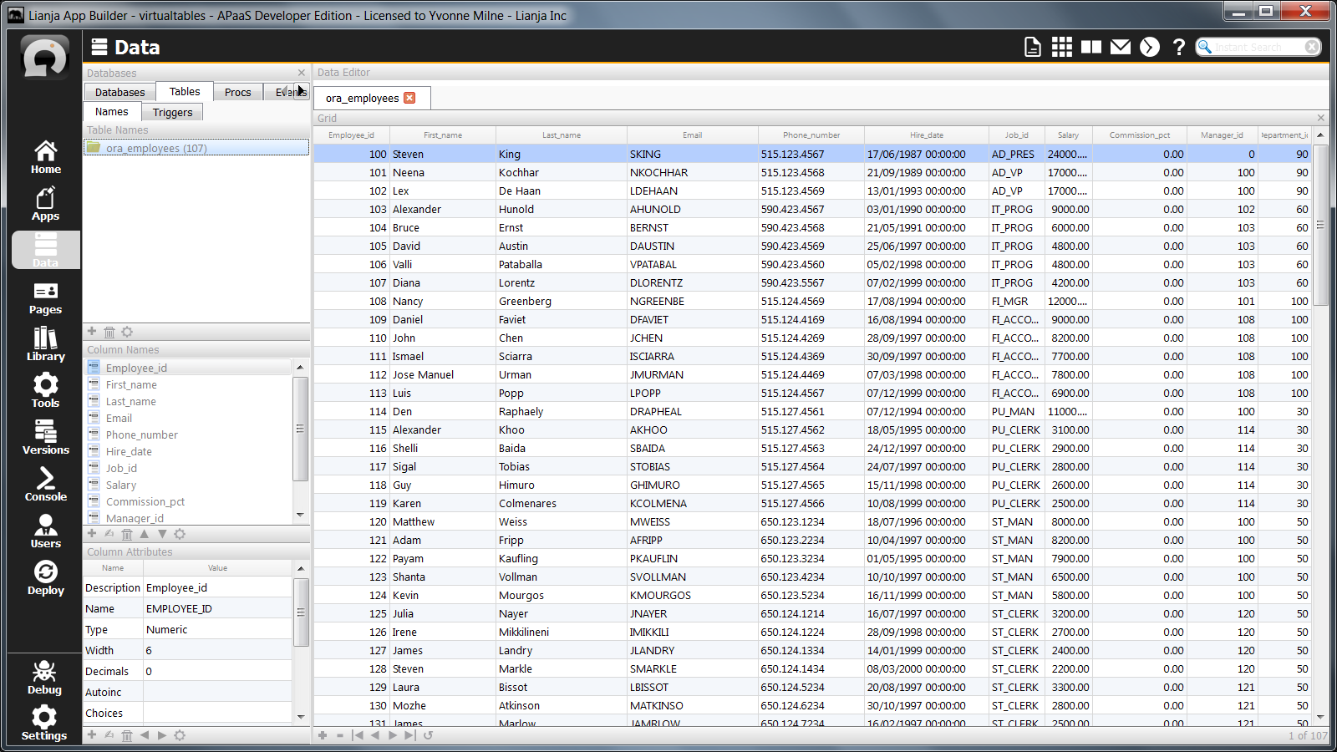The image size is (1337, 752).
Task: Open help using the question mark icon
Action: click(1178, 48)
